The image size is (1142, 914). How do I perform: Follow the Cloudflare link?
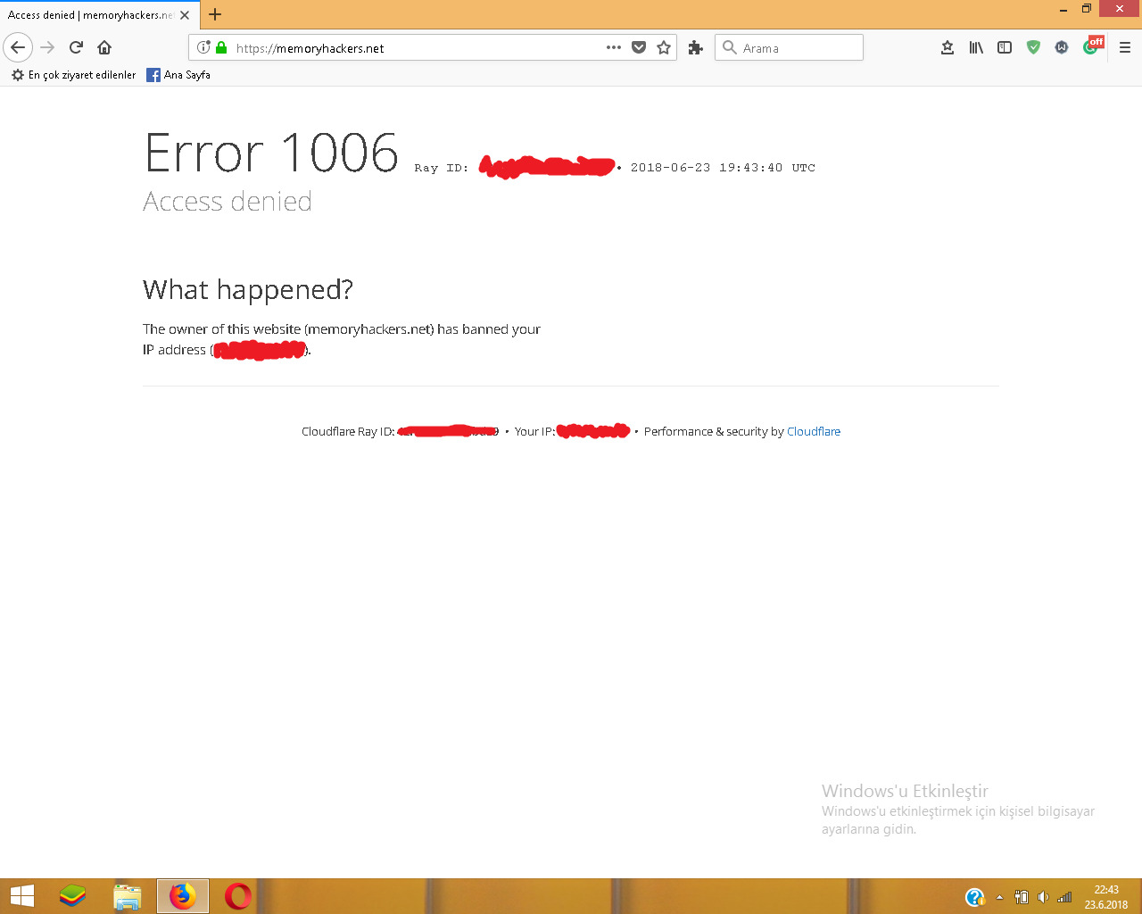pyautogui.click(x=814, y=431)
